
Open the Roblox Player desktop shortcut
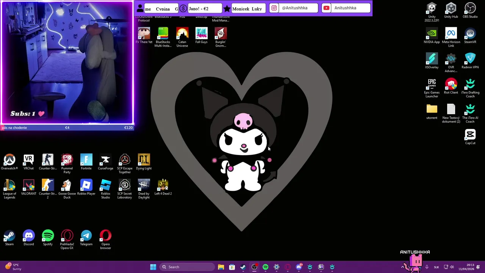tap(86, 187)
